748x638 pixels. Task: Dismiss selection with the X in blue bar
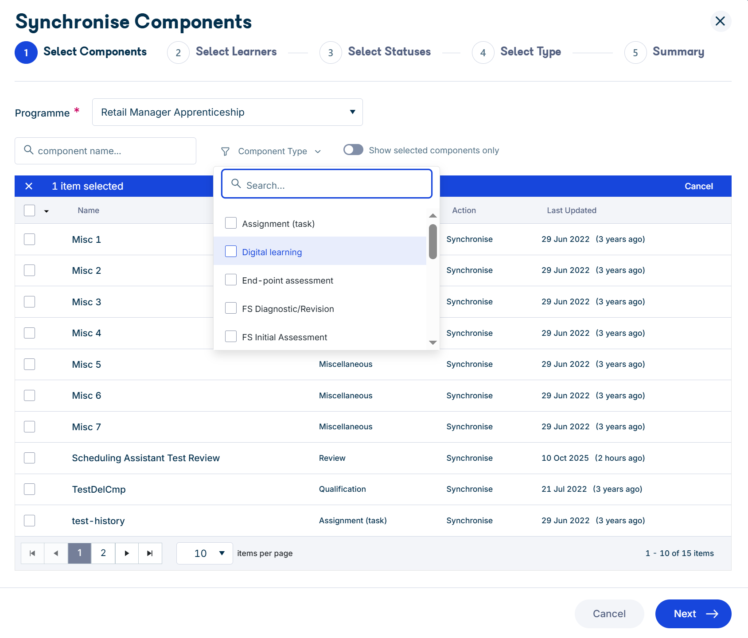[x=29, y=186]
